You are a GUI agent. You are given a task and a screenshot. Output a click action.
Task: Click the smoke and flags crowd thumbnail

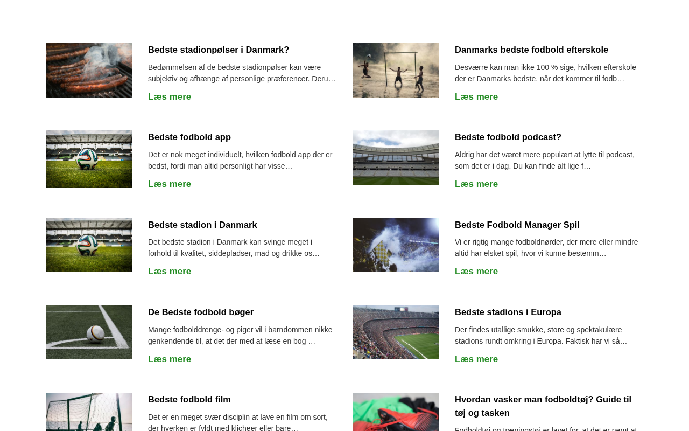396,245
